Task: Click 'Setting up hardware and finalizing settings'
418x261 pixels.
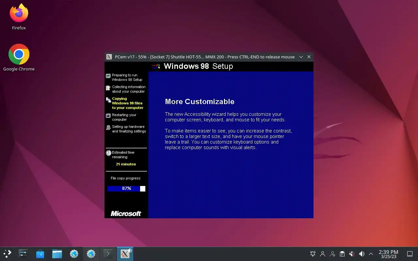Action: click(129, 129)
